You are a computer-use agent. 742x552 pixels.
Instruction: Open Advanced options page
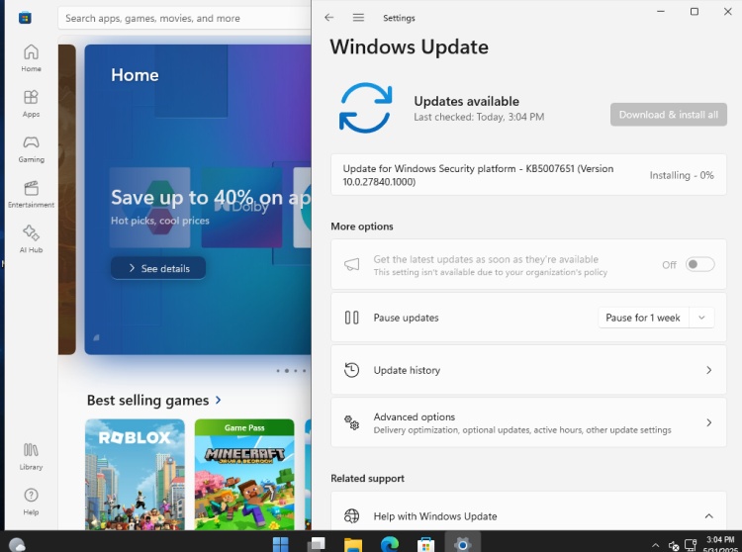click(528, 422)
